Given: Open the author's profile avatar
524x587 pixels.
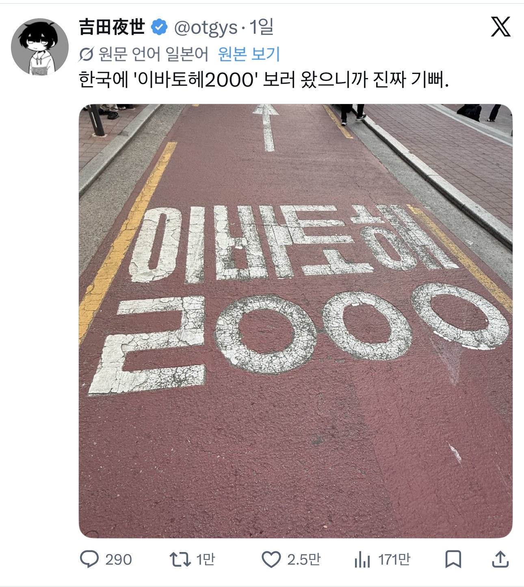Looking at the screenshot, I should pos(40,47).
